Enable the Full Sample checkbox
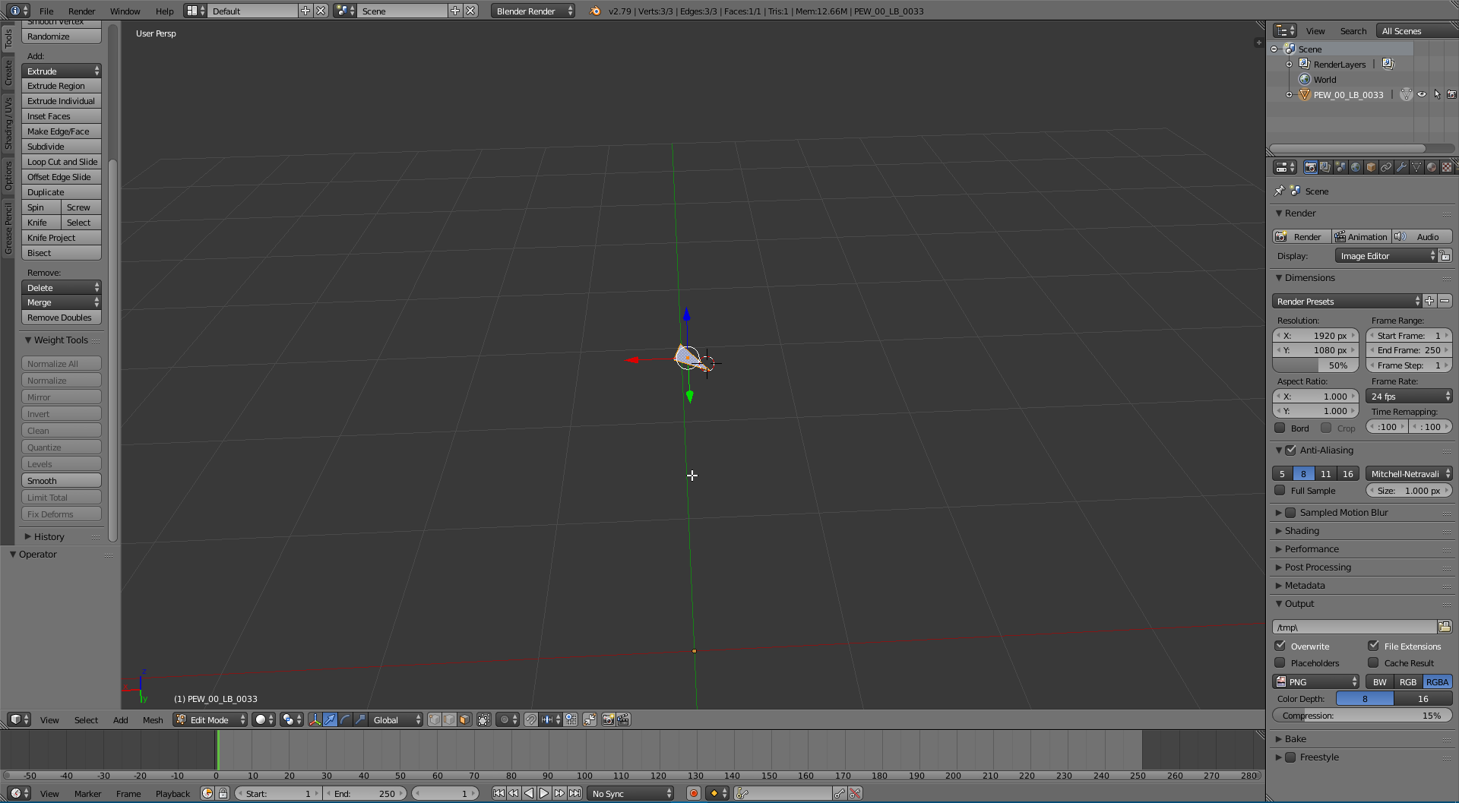This screenshot has height=803, width=1459. [1280, 491]
